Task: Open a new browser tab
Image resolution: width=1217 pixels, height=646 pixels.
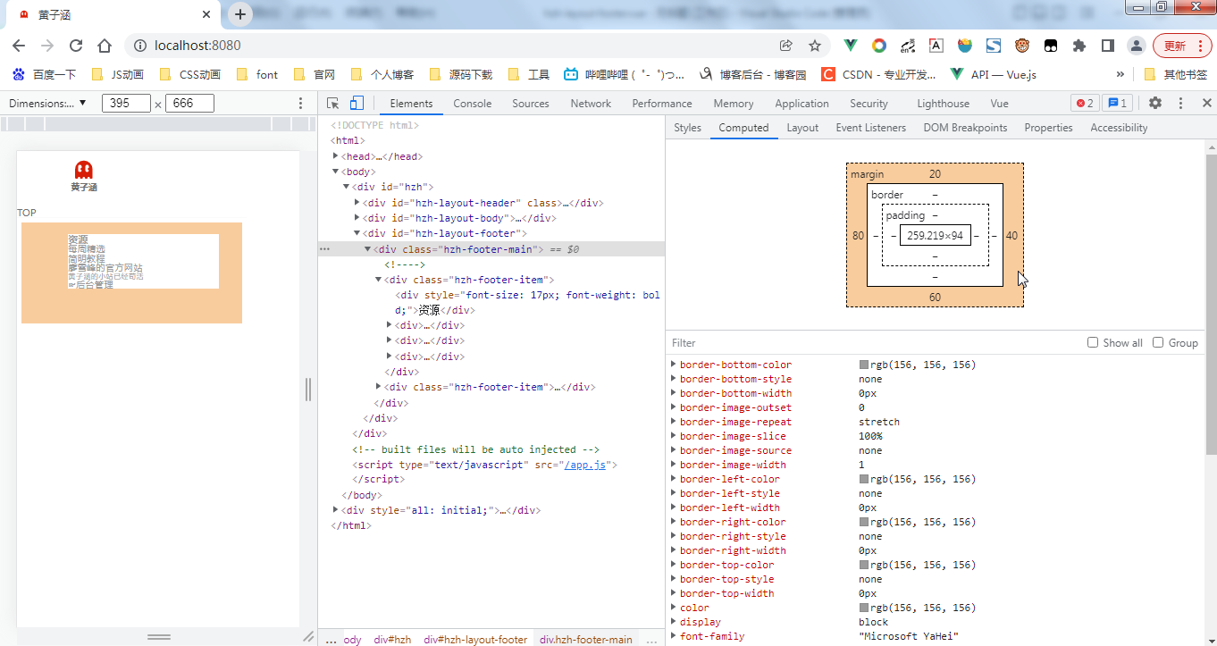Action: pos(240,14)
